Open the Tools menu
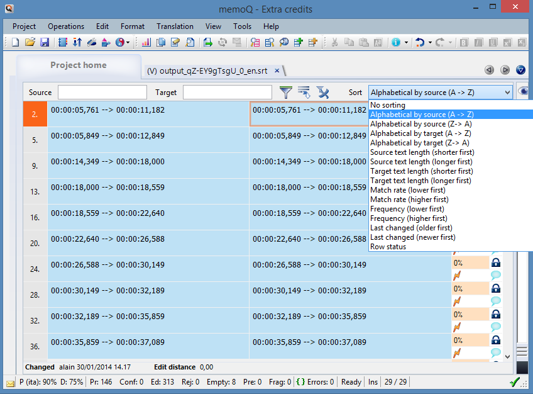This screenshot has width=533, height=394. pos(242,26)
